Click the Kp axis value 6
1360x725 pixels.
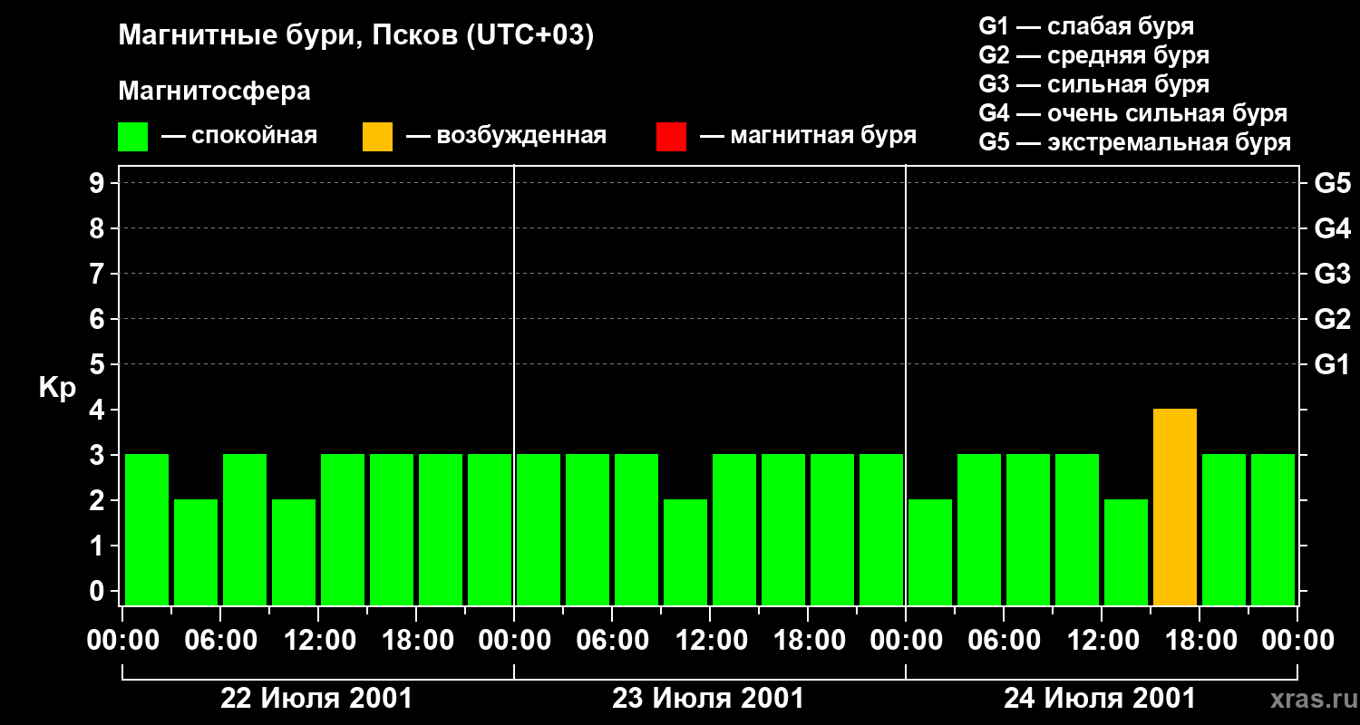[x=99, y=319]
